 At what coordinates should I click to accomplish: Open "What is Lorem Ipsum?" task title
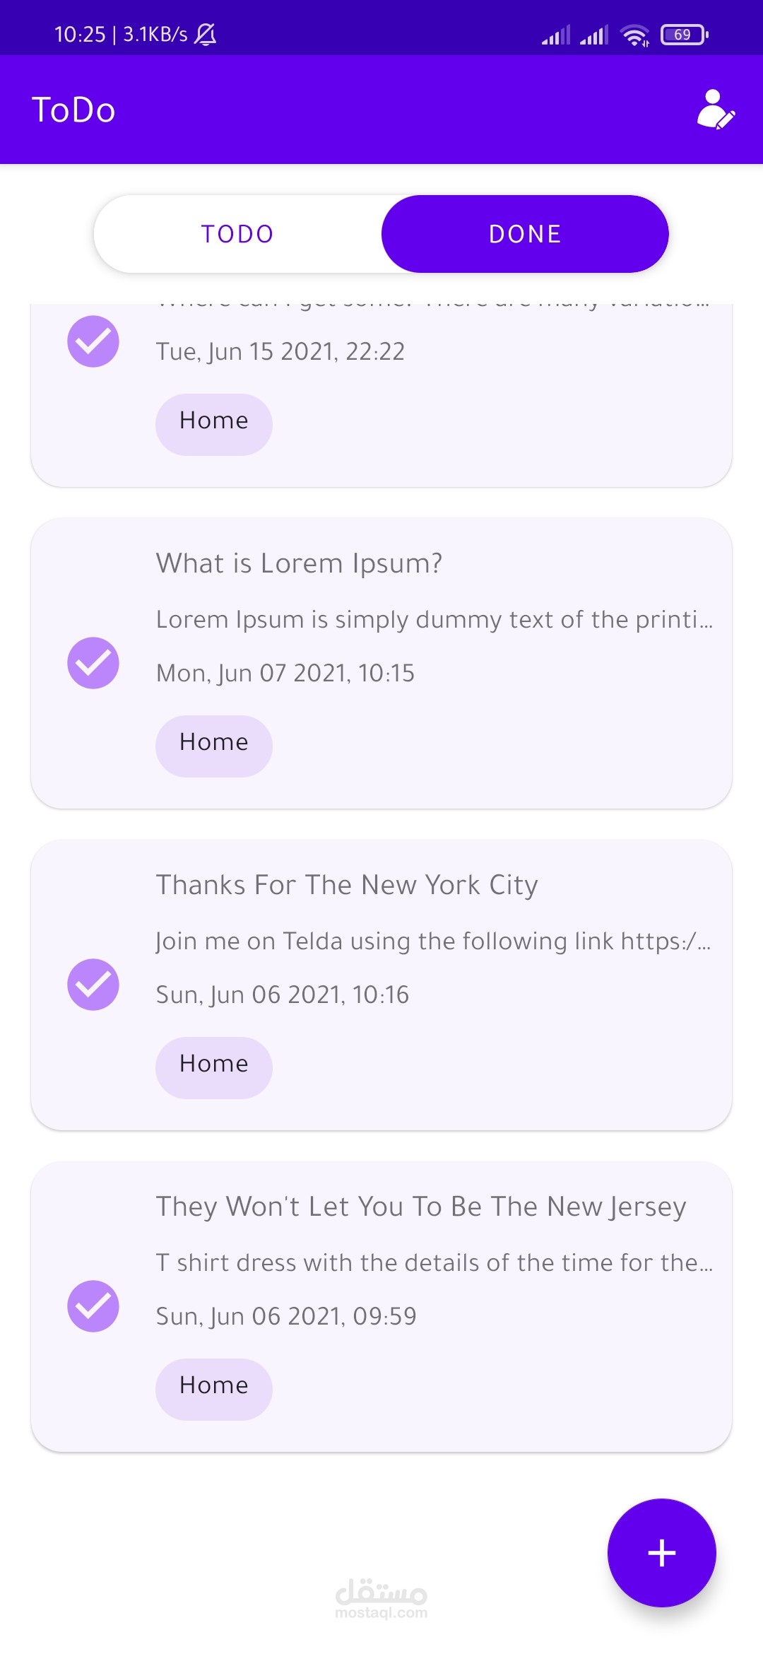[x=300, y=563]
